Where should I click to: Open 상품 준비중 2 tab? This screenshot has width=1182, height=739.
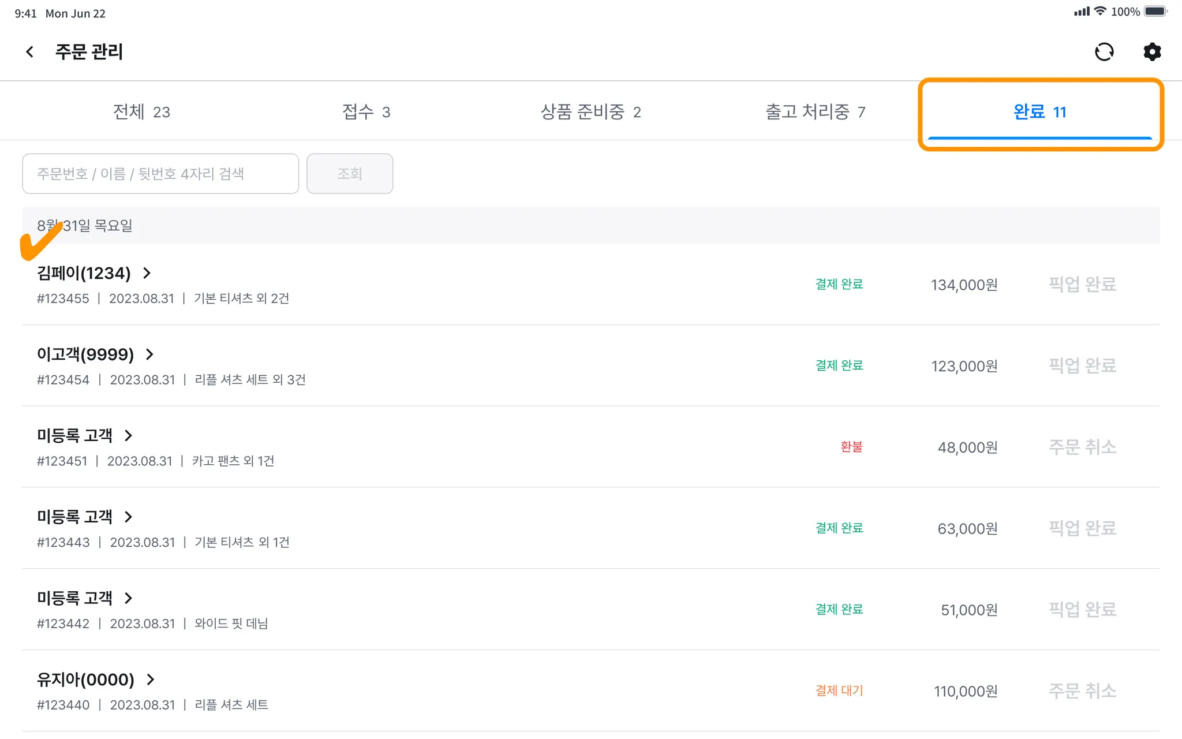point(590,111)
